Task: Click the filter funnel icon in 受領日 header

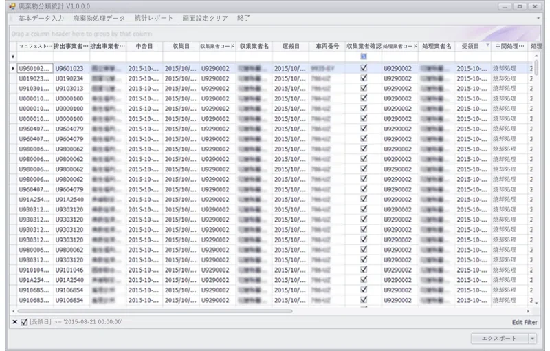Action: click(x=487, y=45)
